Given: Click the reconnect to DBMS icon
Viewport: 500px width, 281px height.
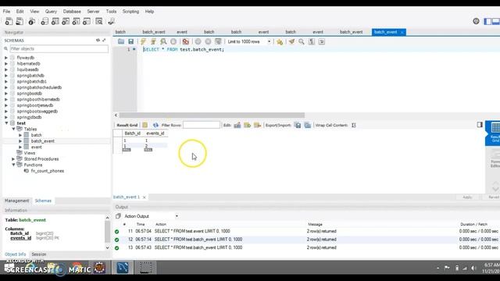Looking at the screenshot, I should click(111, 21).
